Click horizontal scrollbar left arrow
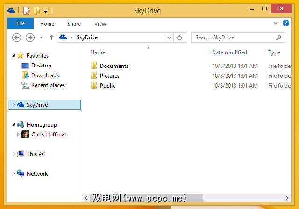The image size is (299, 209). (86, 198)
